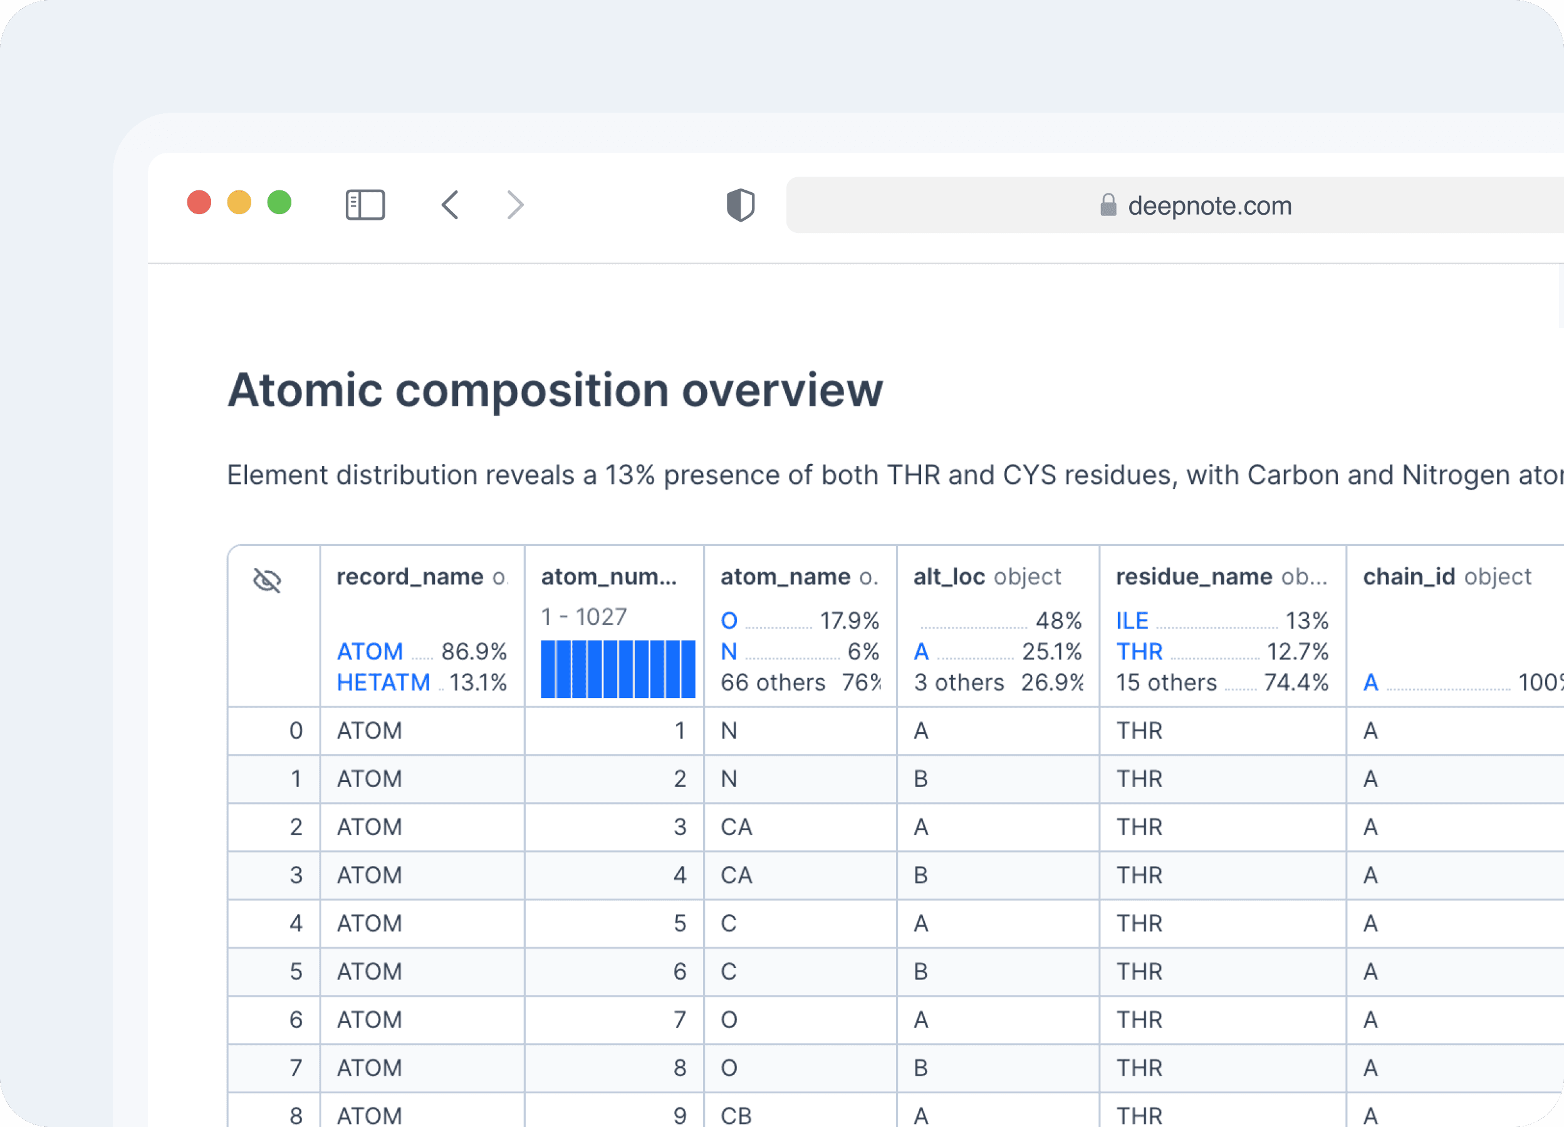Go forward with the right arrow

[515, 205]
